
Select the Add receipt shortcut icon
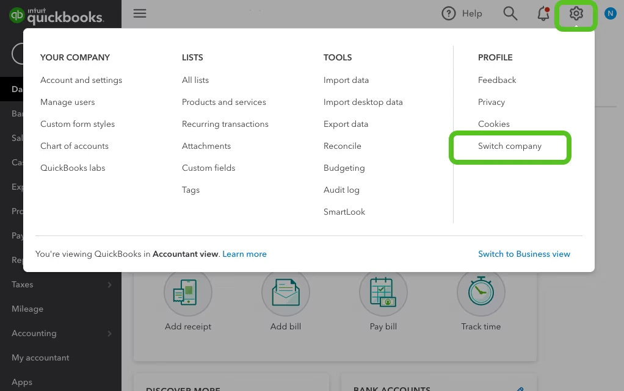(x=187, y=292)
